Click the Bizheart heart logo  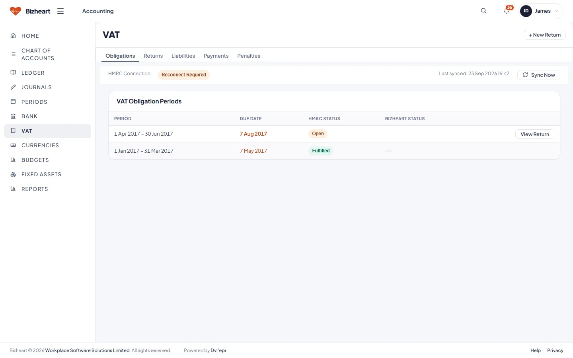tap(15, 11)
